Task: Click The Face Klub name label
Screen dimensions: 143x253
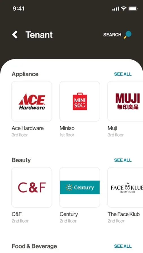Action: [x=124, y=214]
